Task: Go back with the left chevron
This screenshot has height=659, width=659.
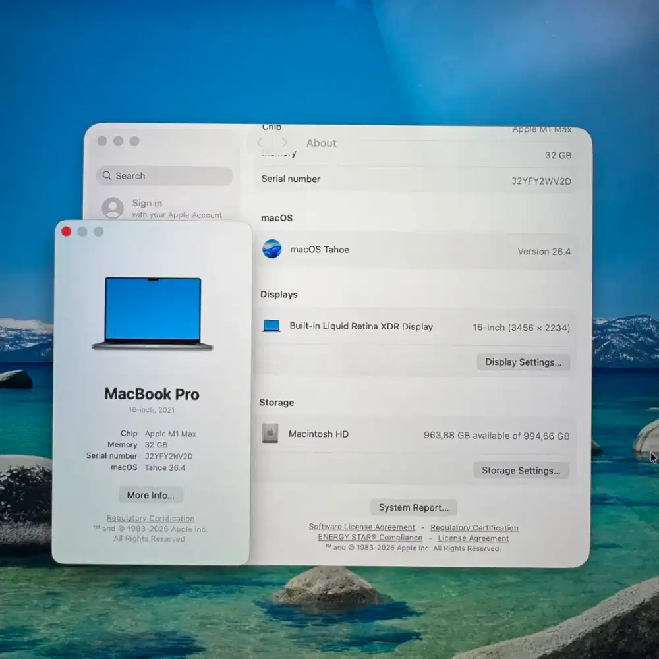Action: (260, 142)
